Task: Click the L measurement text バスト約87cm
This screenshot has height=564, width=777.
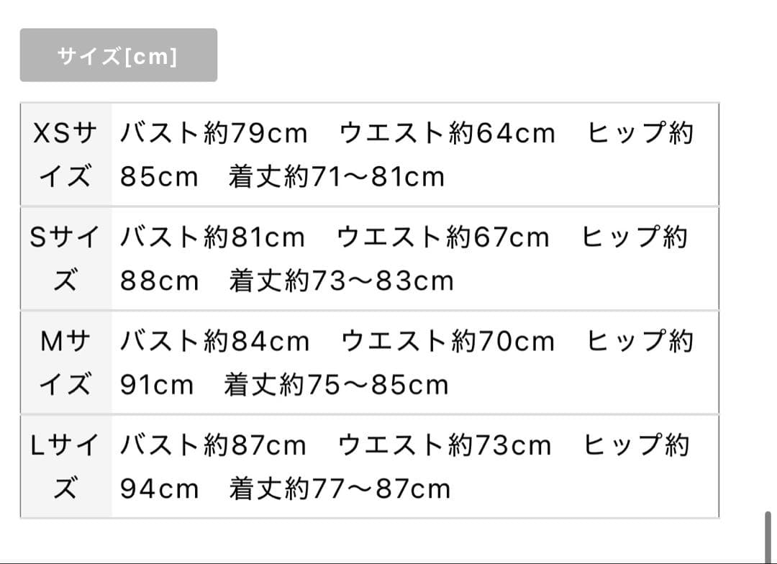Action: pyautogui.click(x=213, y=445)
